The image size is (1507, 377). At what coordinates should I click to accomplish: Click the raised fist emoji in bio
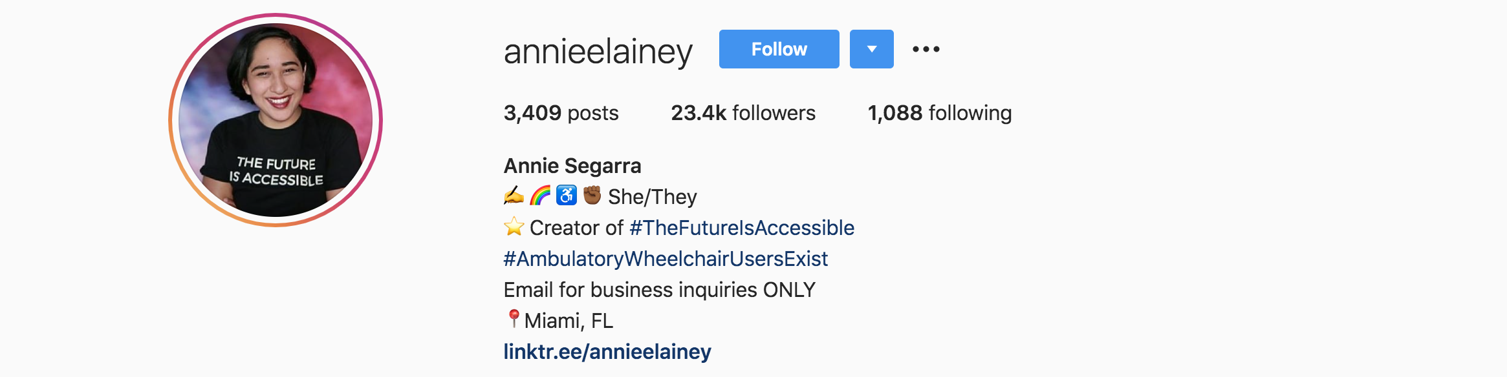pos(592,196)
